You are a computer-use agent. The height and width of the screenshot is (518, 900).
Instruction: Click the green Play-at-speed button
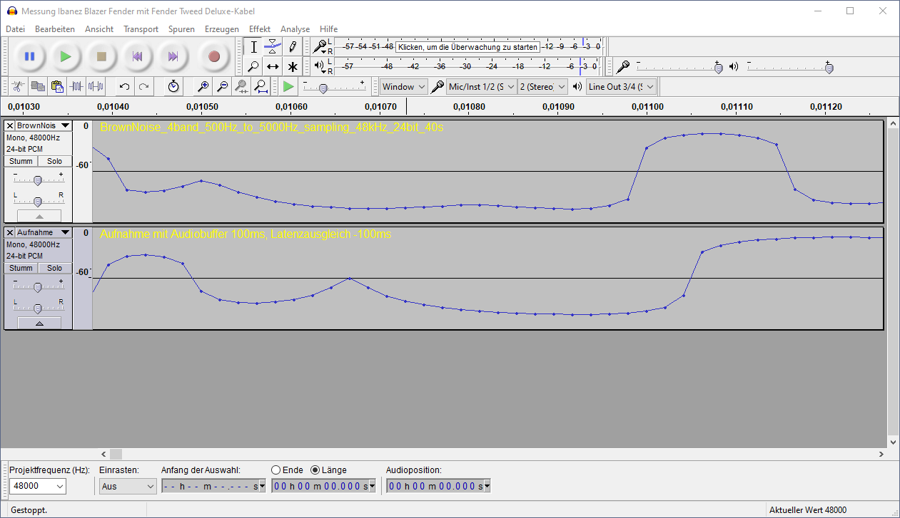click(288, 86)
